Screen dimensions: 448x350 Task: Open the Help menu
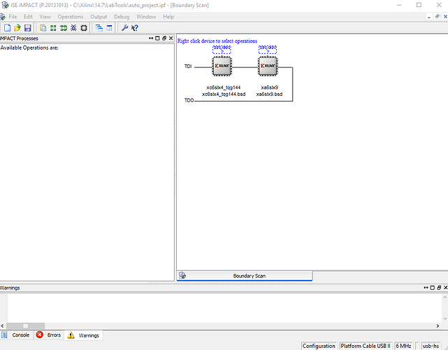coord(168,17)
